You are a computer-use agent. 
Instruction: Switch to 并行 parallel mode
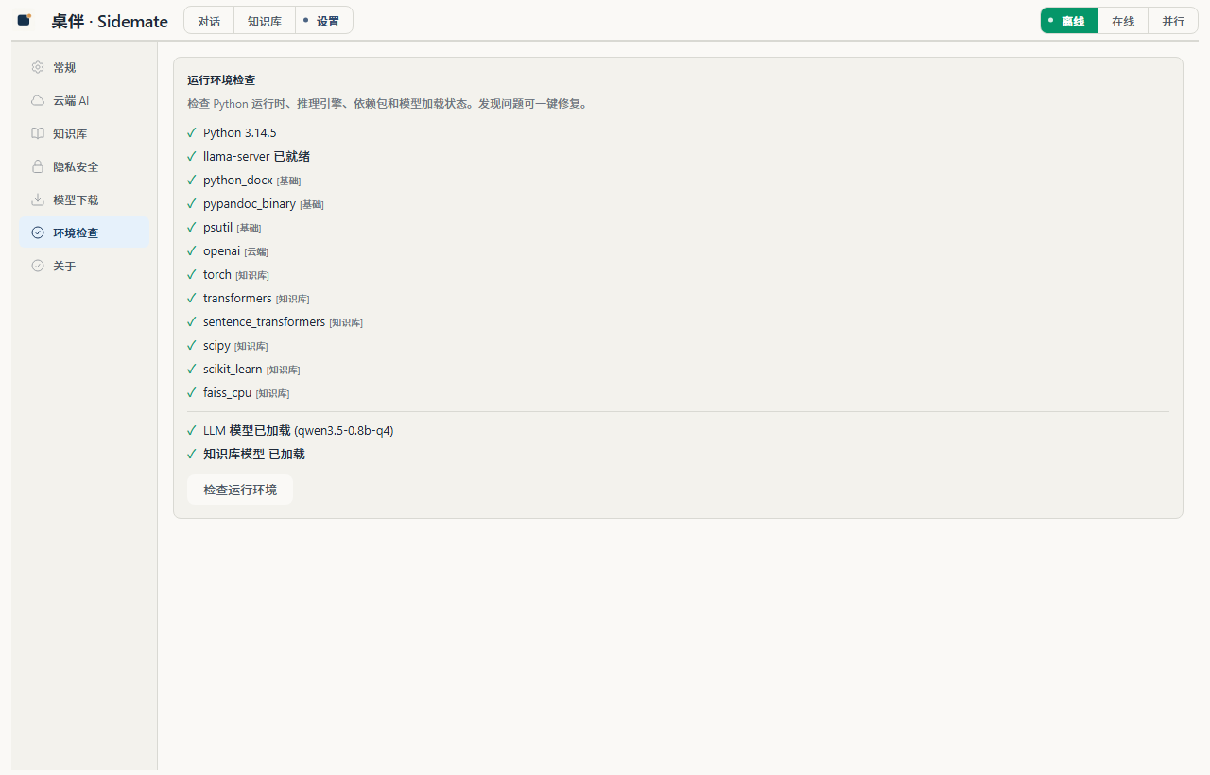[1173, 21]
